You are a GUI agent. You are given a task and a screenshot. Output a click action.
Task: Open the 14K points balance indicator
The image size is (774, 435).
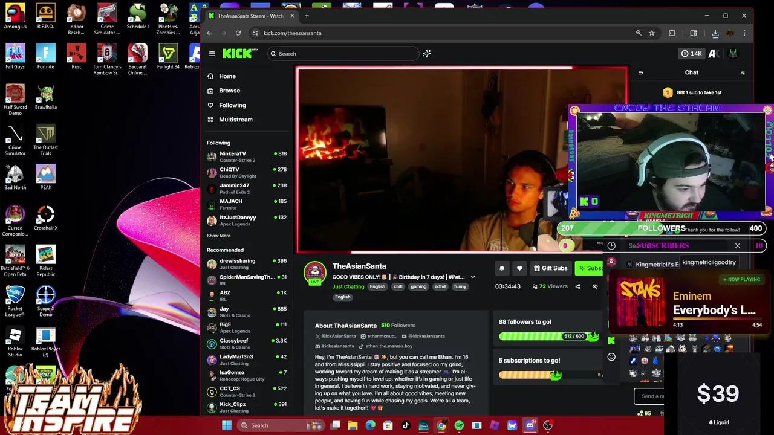(691, 54)
